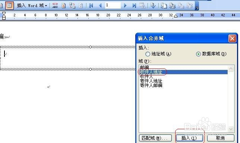Click the Find Entry icon
This screenshot has width=240, height=143.
click(x=142, y=6)
